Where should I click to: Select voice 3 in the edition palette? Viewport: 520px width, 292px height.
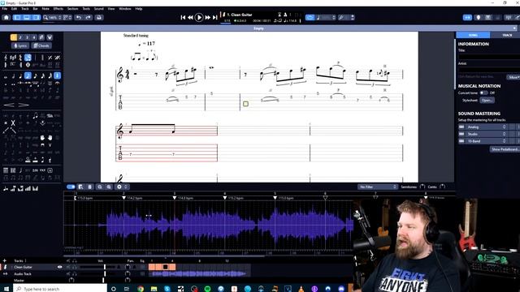[27, 37]
